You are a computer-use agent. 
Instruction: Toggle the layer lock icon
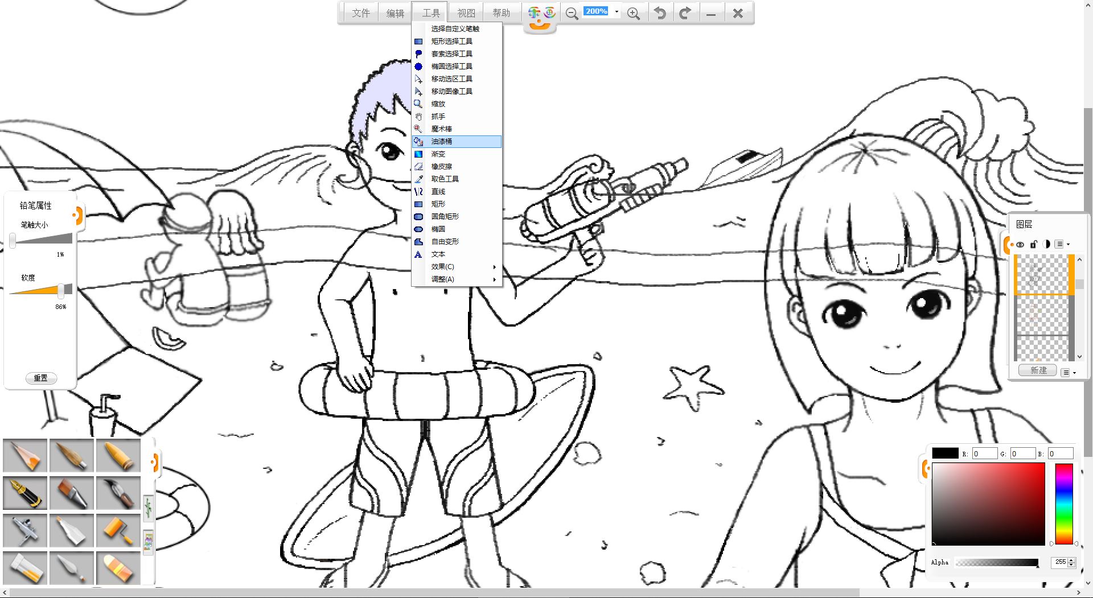[x=1034, y=245]
